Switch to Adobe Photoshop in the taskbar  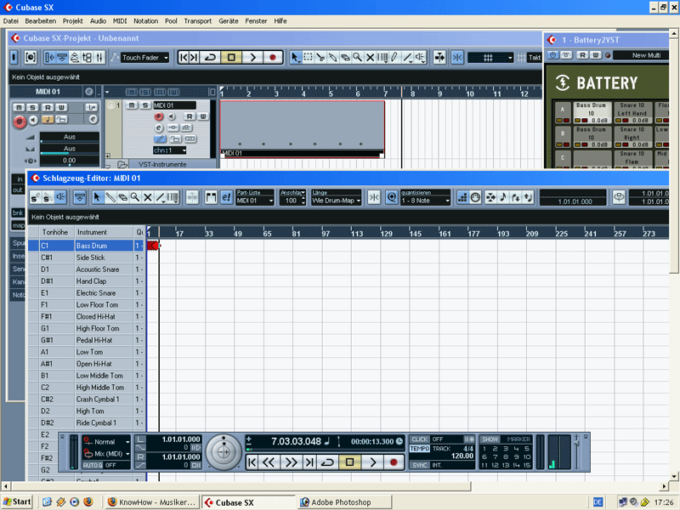tap(345, 502)
